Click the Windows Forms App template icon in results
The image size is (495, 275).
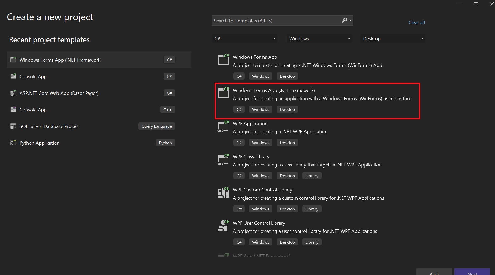pos(223,59)
